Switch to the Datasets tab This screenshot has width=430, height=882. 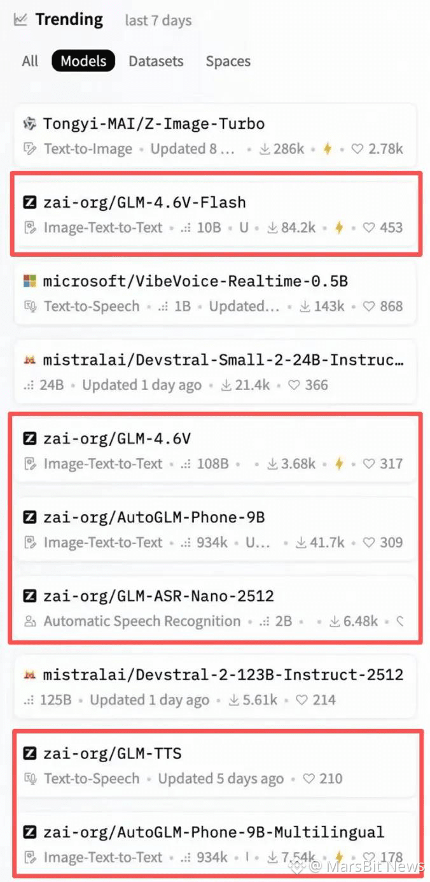(156, 61)
